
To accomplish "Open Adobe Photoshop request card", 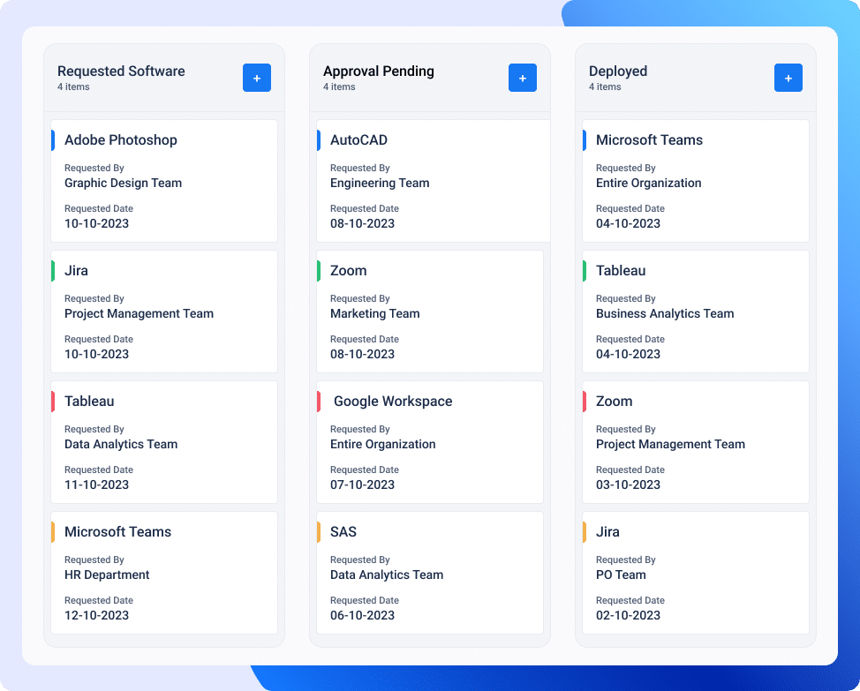I will [x=164, y=181].
